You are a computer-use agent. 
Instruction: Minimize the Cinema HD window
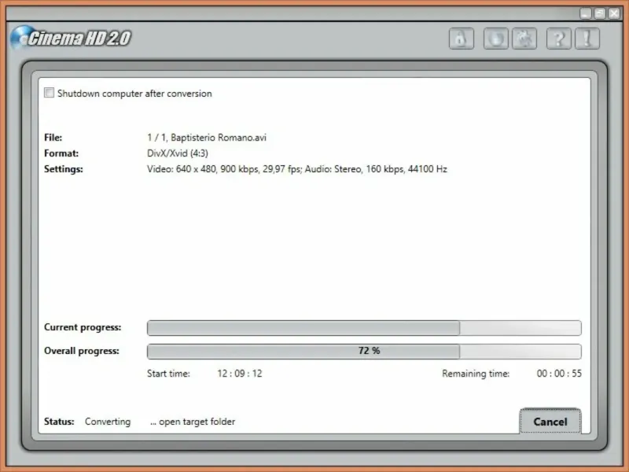coord(586,13)
